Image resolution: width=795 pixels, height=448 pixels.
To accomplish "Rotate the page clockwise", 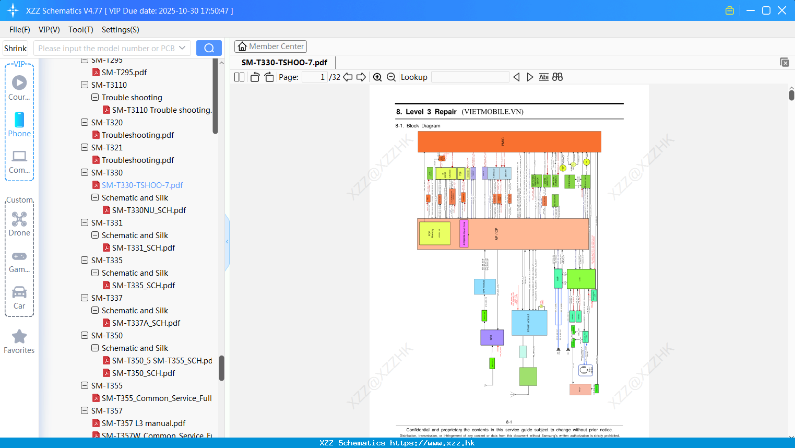I will pos(269,77).
